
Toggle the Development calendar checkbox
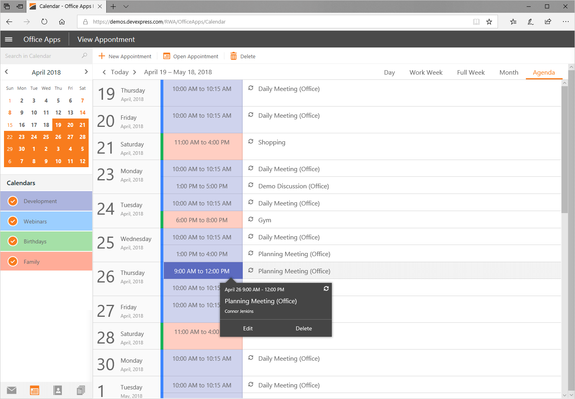tap(13, 201)
